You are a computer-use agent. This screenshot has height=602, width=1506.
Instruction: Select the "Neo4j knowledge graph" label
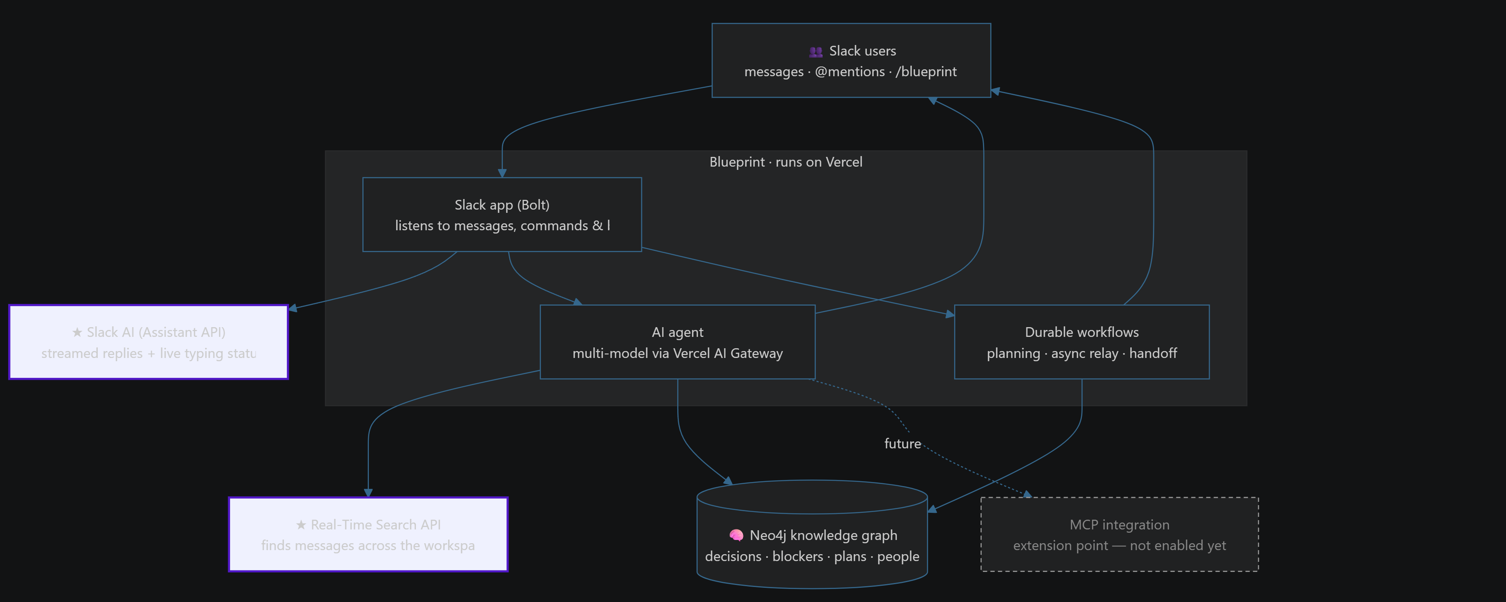point(823,536)
